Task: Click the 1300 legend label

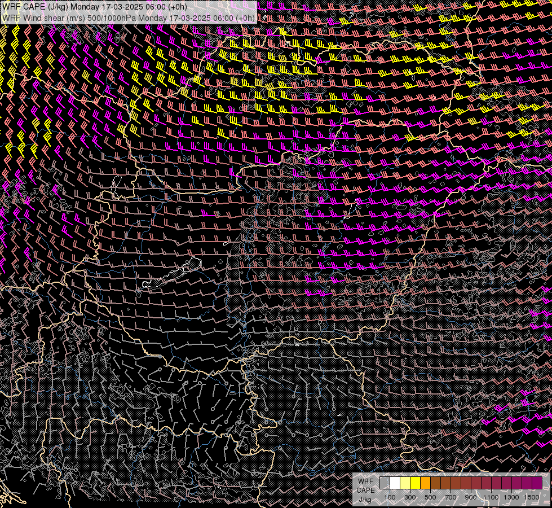Action: [x=511, y=497]
